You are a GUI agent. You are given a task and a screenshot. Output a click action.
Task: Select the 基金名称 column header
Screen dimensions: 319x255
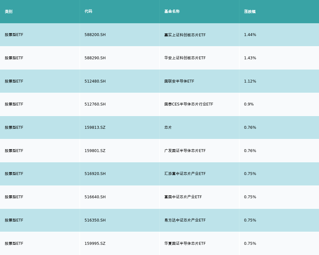coord(172,11)
